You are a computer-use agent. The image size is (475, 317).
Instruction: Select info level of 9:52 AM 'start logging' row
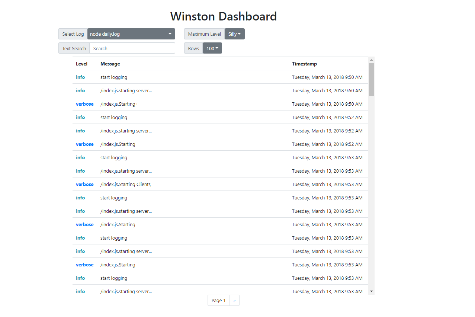pos(80,117)
